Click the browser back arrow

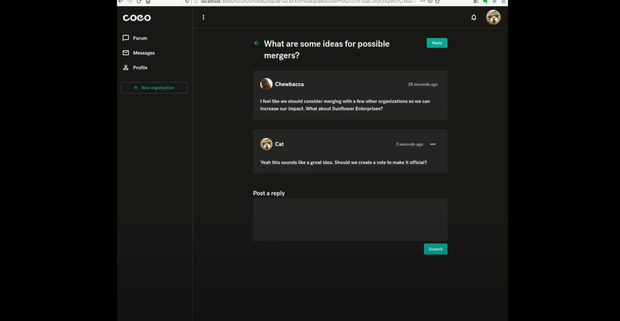click(x=120, y=2)
